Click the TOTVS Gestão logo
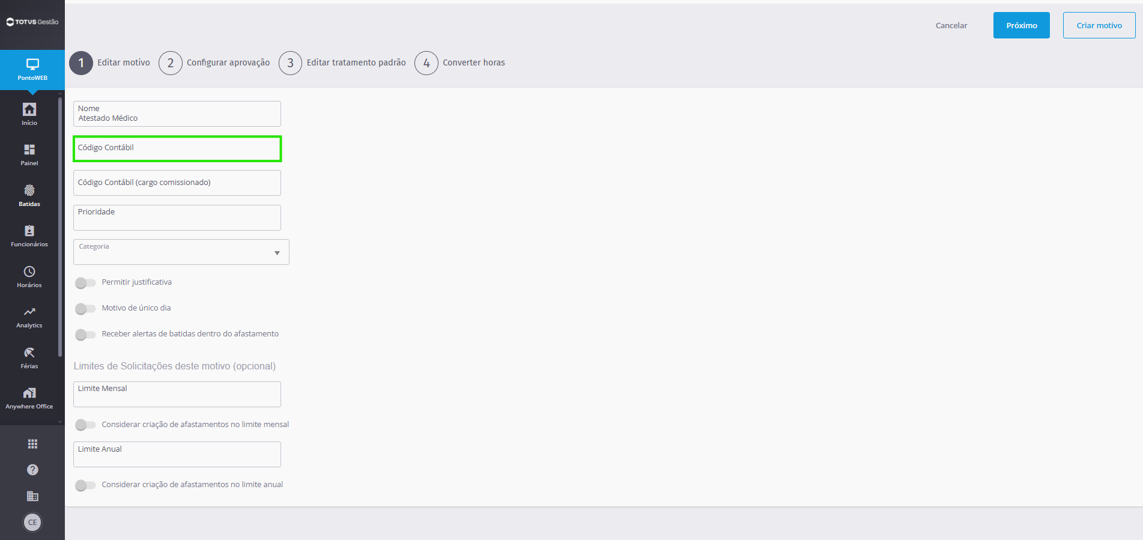Viewport: 1143px width, 540px height. (x=32, y=22)
